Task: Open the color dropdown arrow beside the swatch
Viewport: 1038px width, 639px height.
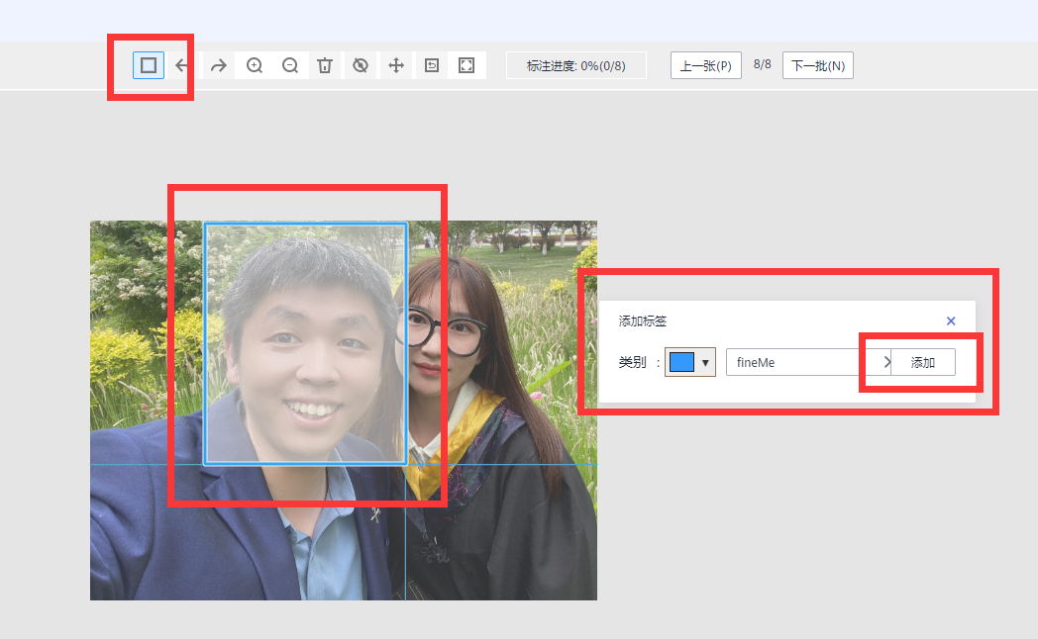Action: (x=706, y=363)
